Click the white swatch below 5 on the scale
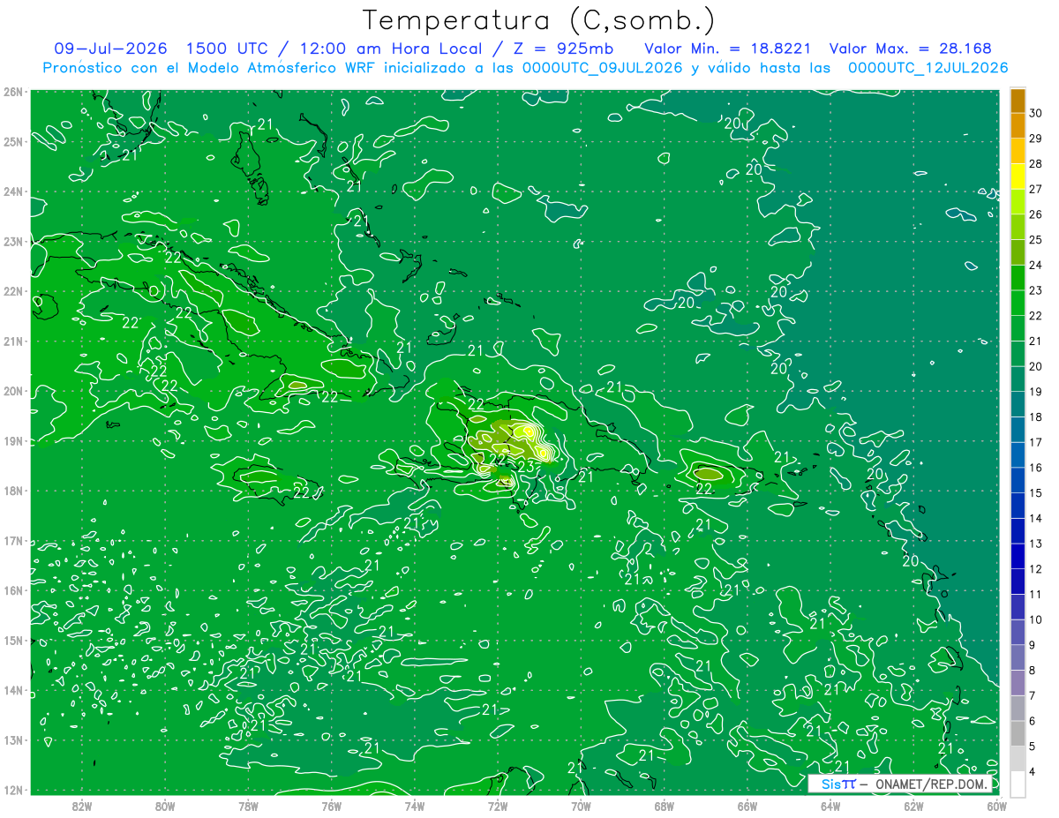Screen dimensions: 1059x818 coord(1018,784)
